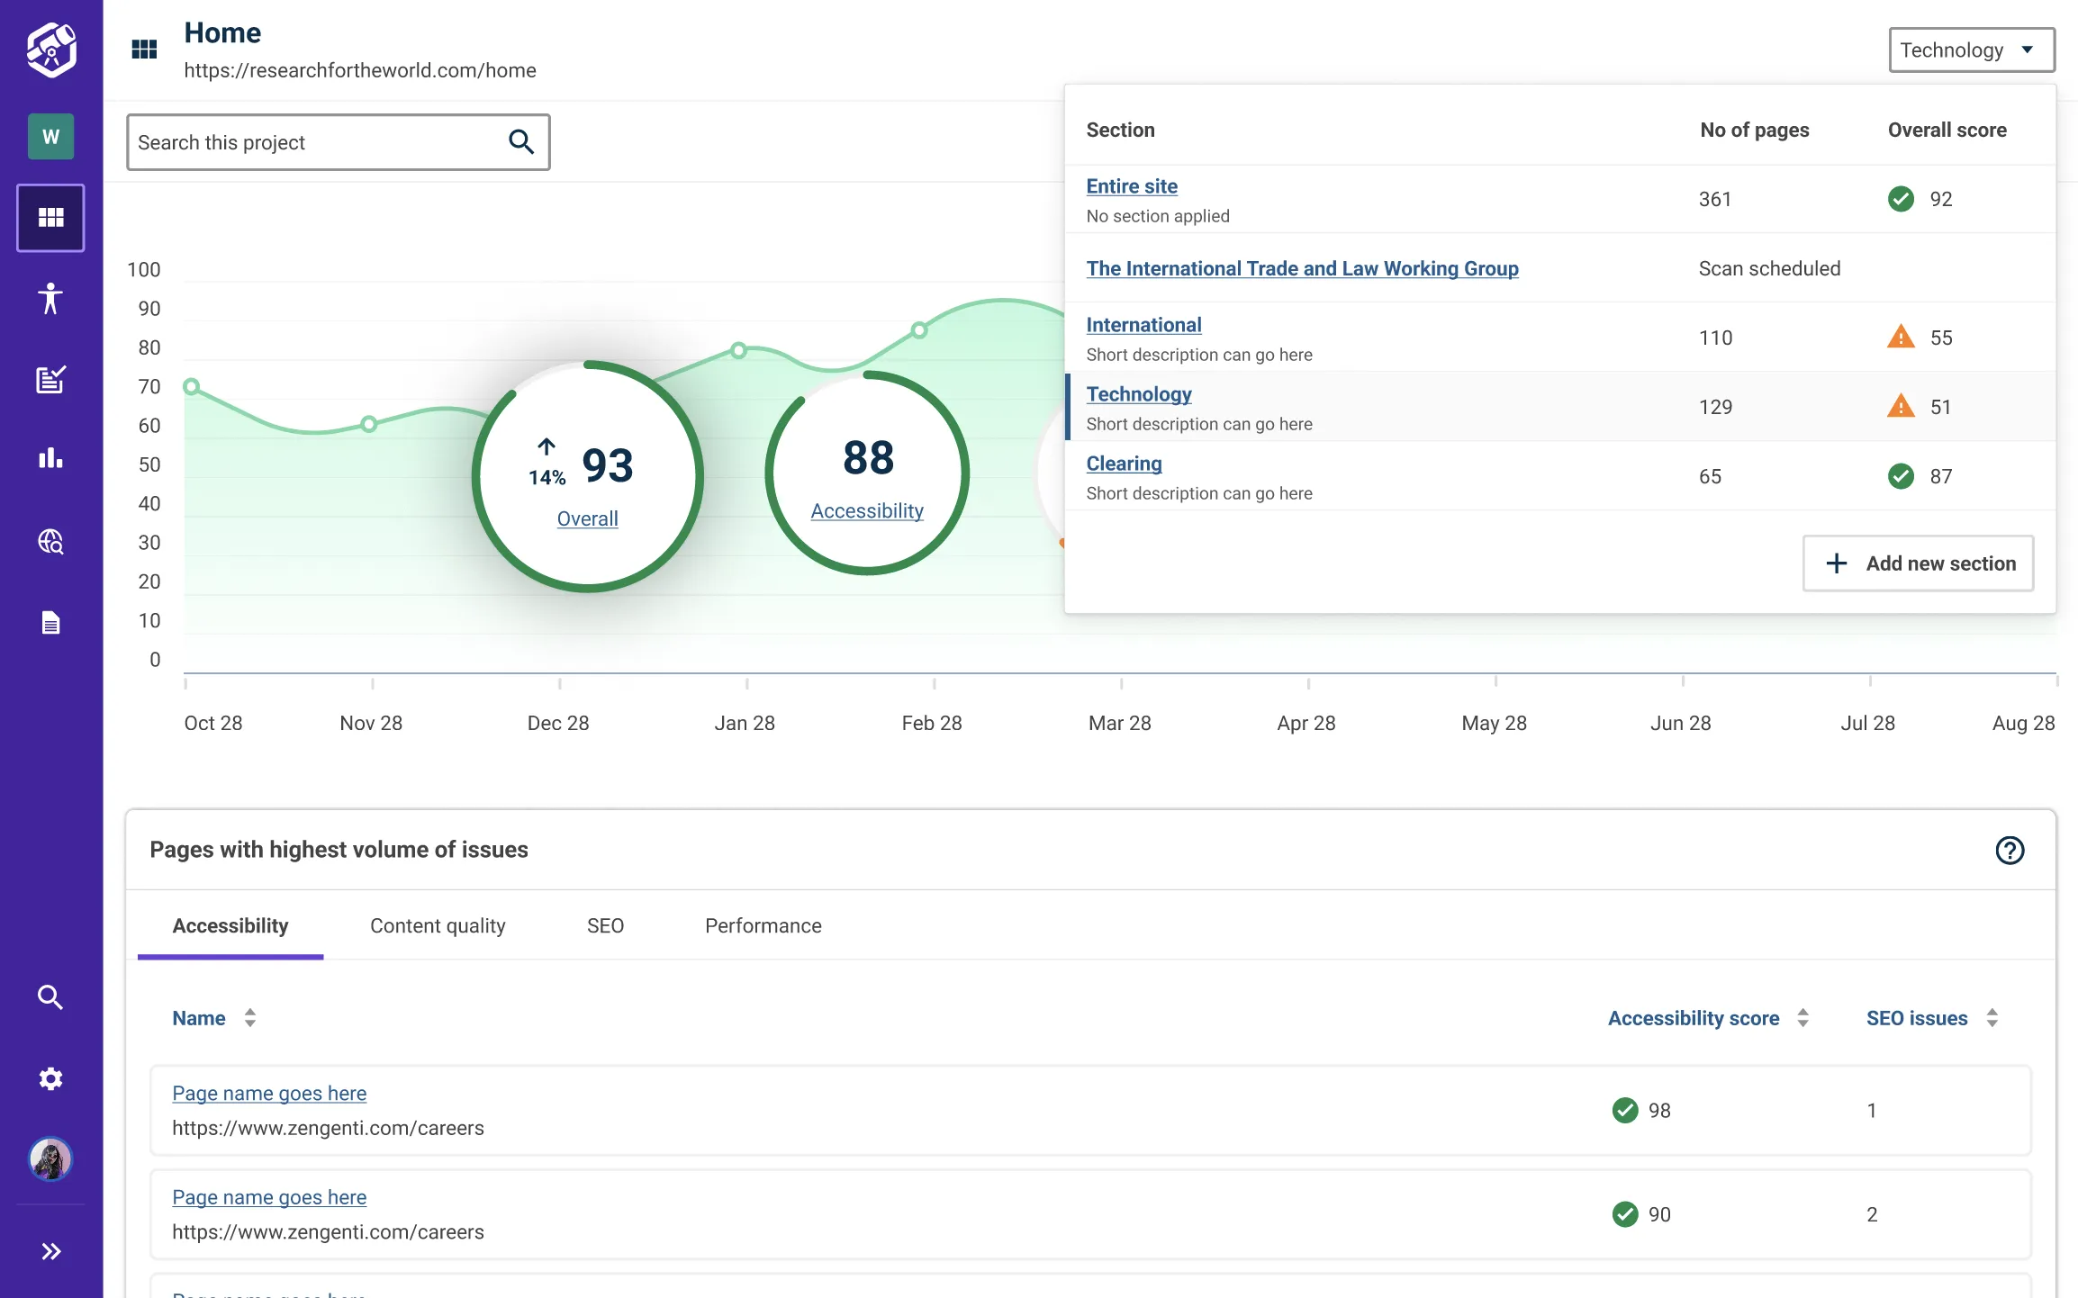This screenshot has height=1298, width=2078.
Task: Open the SEO globe search tool
Action: click(50, 541)
